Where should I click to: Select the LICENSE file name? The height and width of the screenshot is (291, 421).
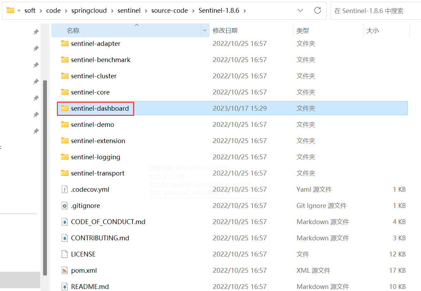83,254
